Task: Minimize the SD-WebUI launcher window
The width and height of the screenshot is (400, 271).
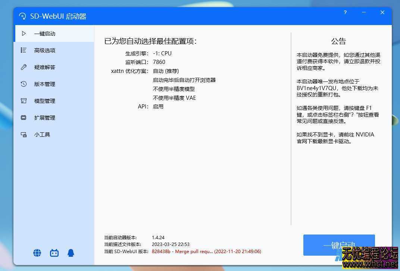Action: click(x=364, y=12)
